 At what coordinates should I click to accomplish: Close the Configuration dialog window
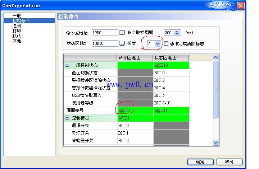pyautogui.click(x=241, y=6)
